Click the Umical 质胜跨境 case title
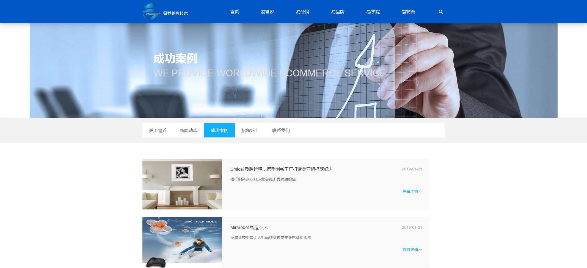This screenshot has width=587, height=268. tap(281, 169)
